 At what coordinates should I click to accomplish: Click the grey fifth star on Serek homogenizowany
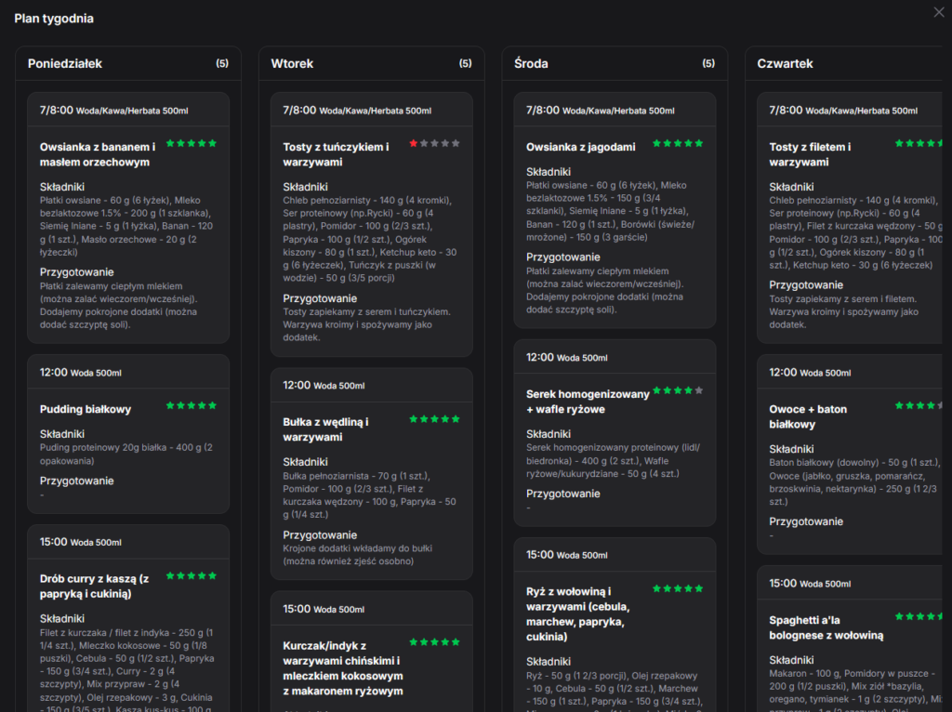tap(698, 390)
